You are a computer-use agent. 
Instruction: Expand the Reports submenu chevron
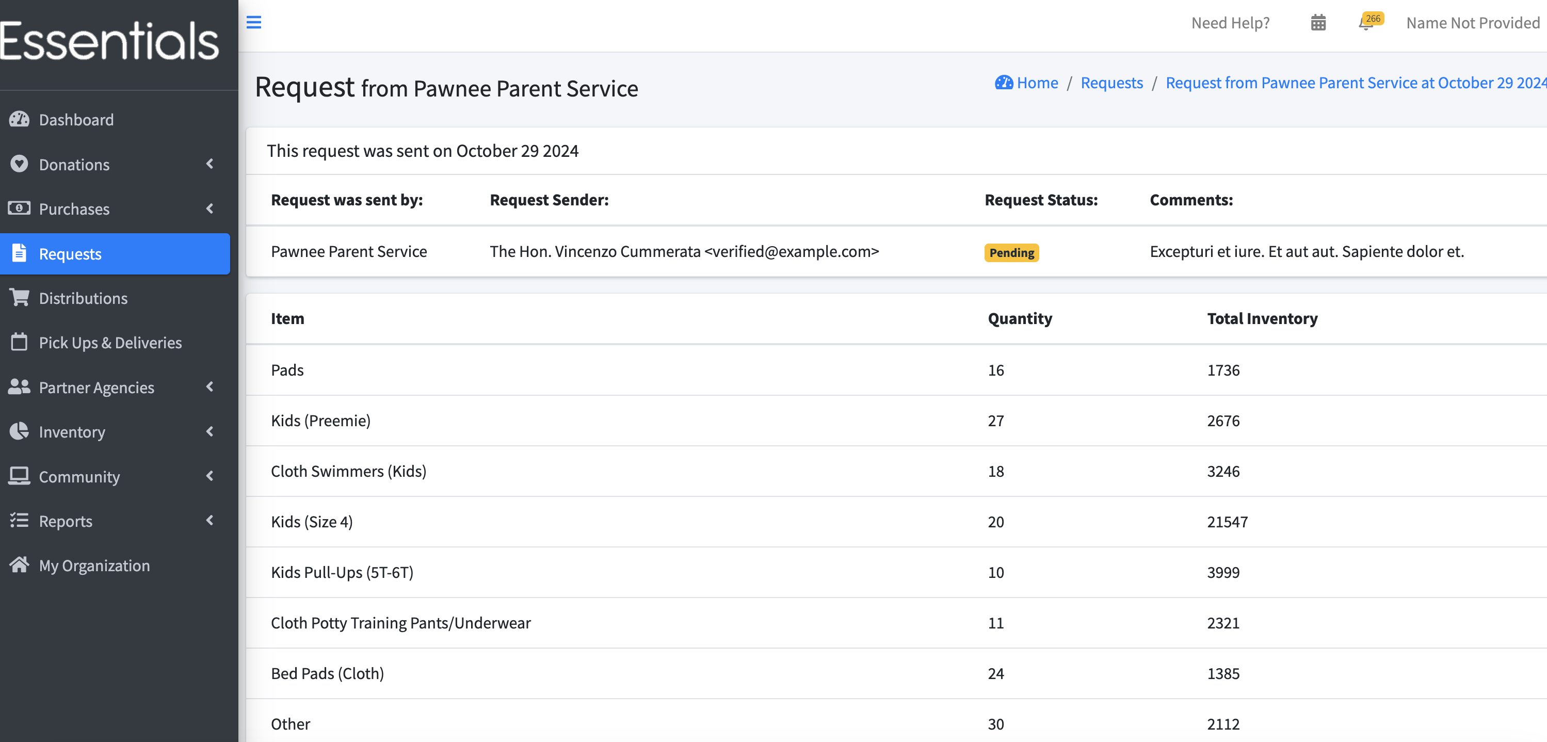pos(210,521)
